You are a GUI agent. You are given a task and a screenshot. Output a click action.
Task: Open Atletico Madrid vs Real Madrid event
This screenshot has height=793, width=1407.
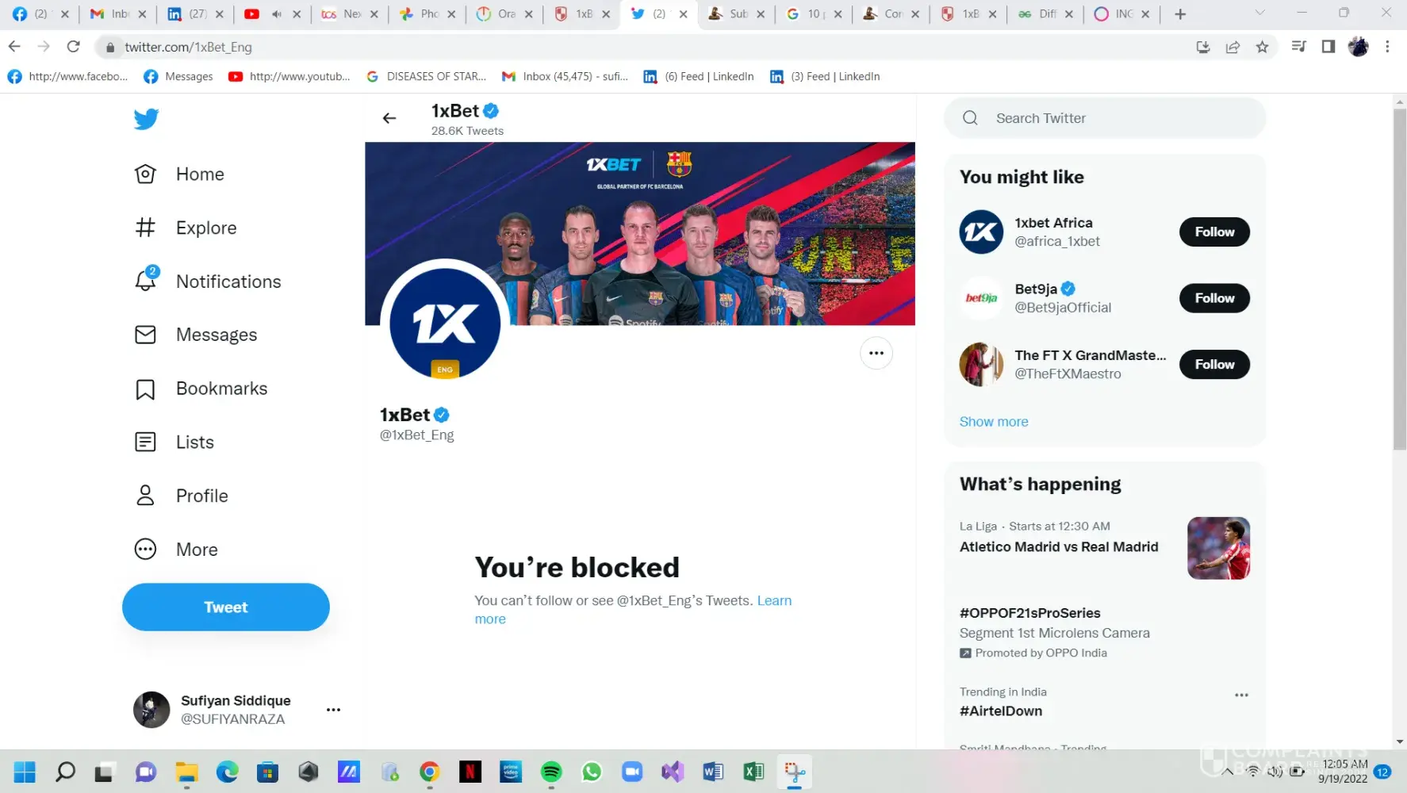1059,547
